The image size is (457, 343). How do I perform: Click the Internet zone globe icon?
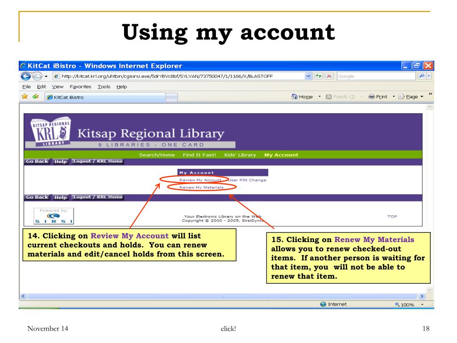coord(323,304)
